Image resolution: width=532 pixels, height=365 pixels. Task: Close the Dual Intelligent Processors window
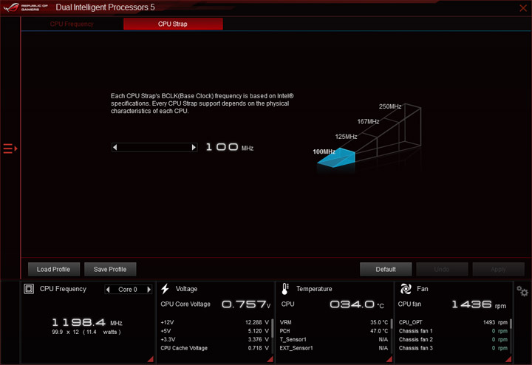523,8
